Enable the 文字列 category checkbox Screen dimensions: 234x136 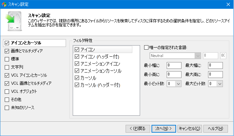(x=7, y=67)
